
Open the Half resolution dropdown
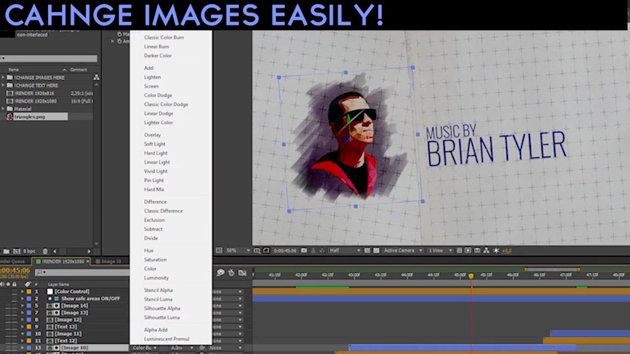[x=345, y=250]
